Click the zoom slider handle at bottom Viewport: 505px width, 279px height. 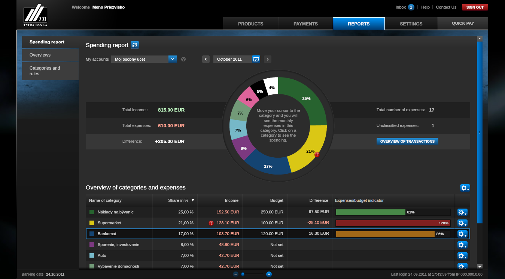coord(243,274)
